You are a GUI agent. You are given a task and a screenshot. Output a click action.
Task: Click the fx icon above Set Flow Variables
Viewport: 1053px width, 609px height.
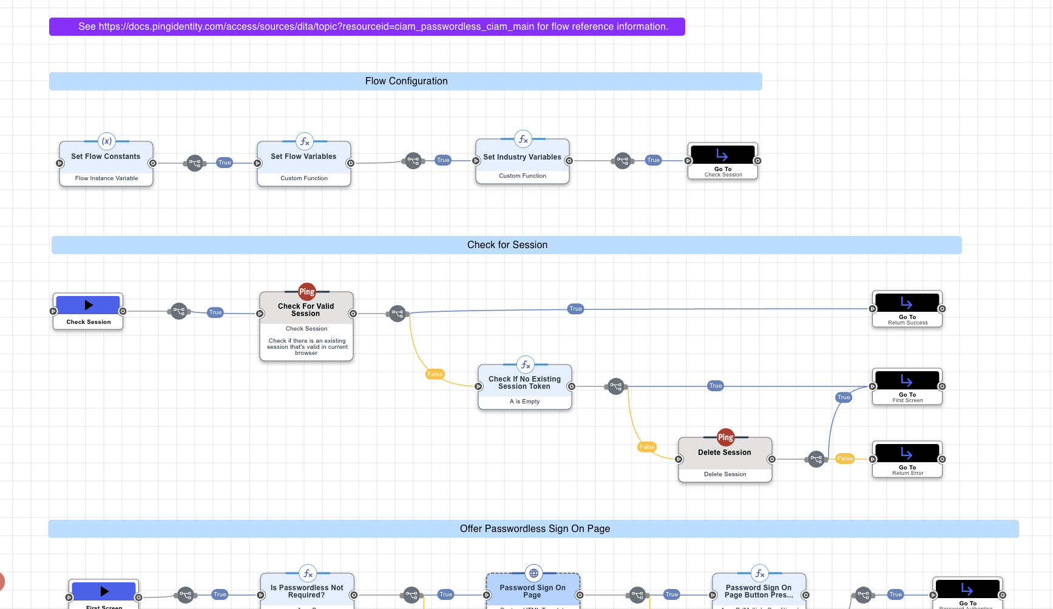click(304, 141)
